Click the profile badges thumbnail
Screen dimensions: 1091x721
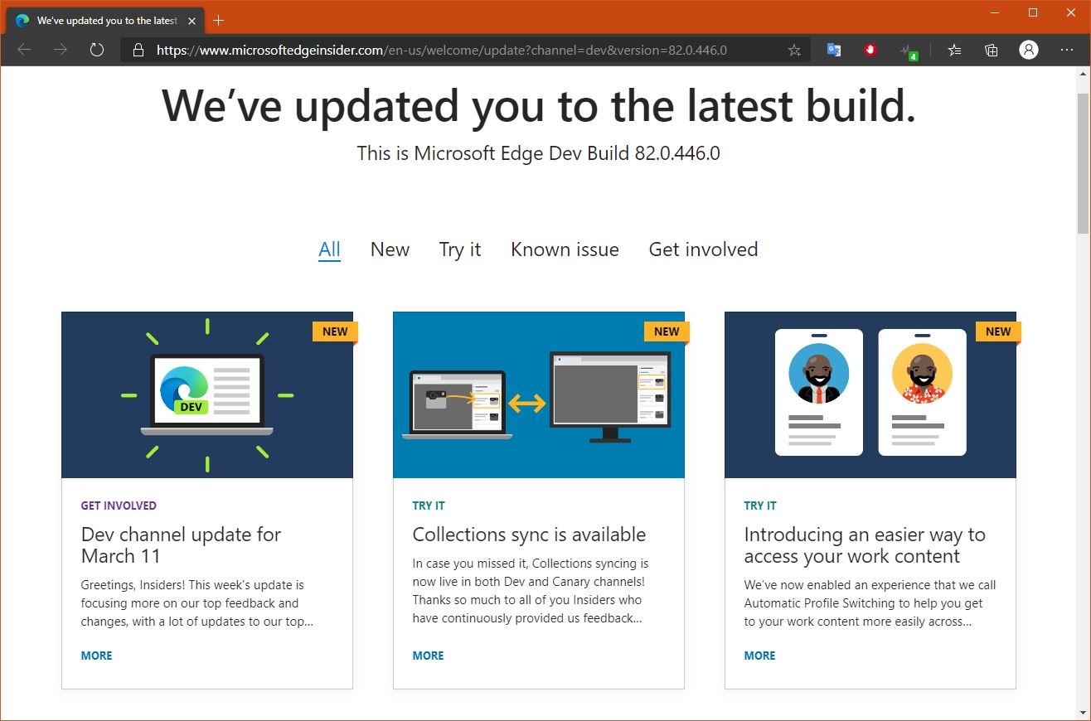[x=870, y=394]
